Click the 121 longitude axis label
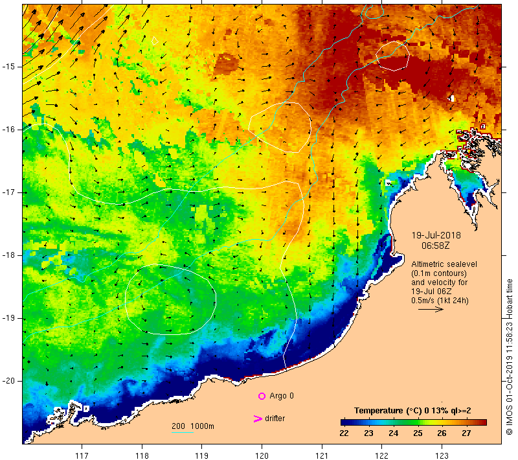The image size is (518, 460). click(322, 455)
